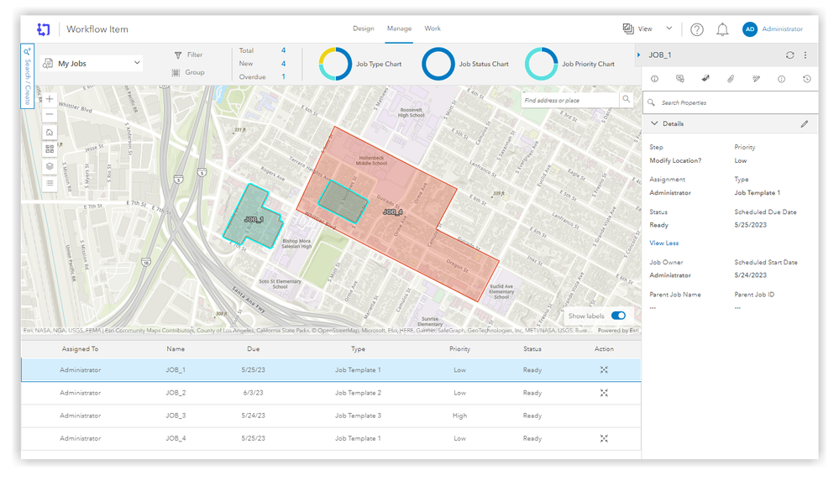The height and width of the screenshot is (481, 839).
Task: Select the JOB_4 name cell
Action: point(176,438)
